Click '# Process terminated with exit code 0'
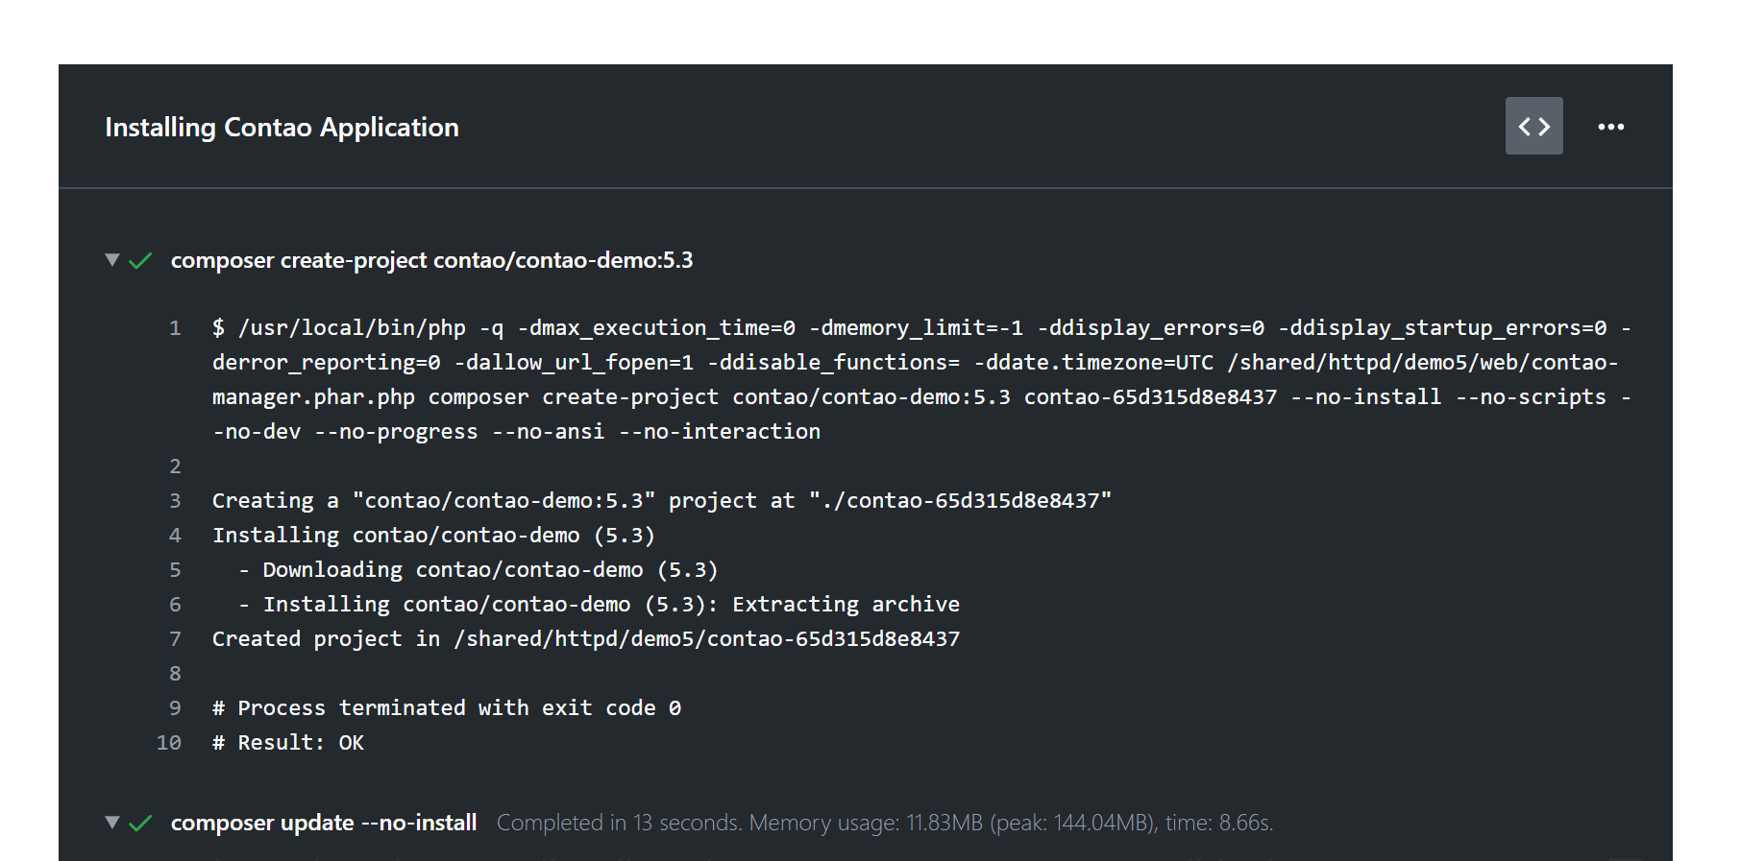 [x=447, y=707]
